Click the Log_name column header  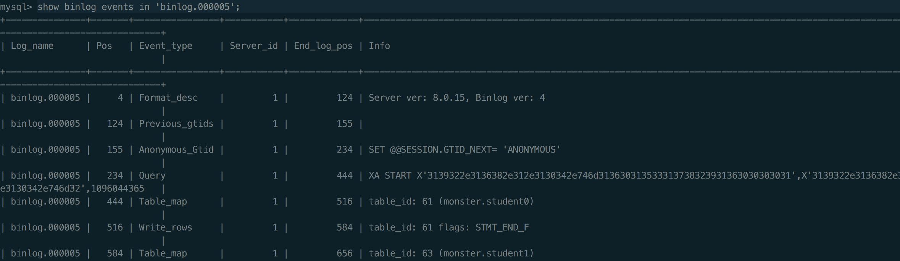click(32, 46)
